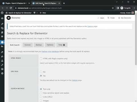
Task: Go back with the browser back arrow
Action: click(x=3, y=8)
